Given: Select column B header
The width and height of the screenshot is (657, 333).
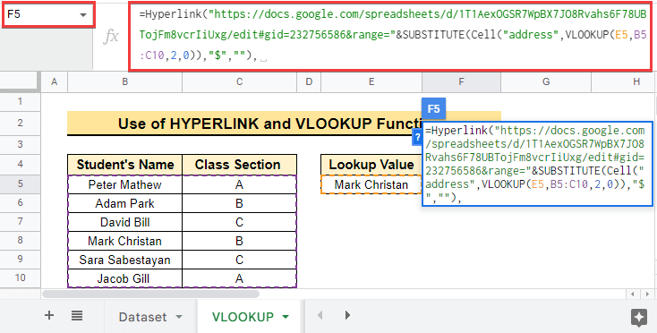Looking at the screenshot, I should pos(124,81).
